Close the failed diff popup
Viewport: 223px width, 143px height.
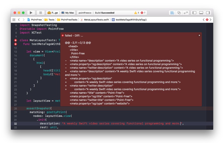[199, 35]
